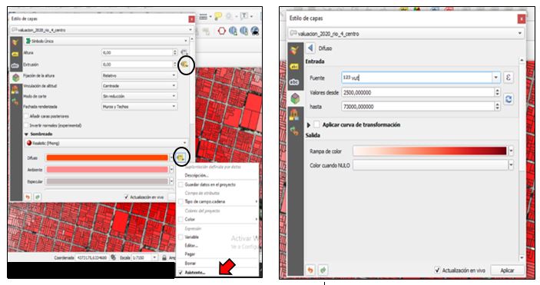Open Realistic (Phong) shading dropdown

[106, 143]
